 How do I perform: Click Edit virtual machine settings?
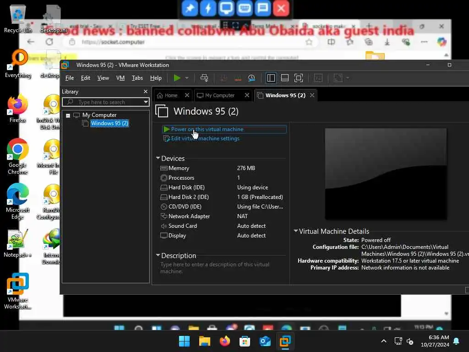[x=205, y=138]
